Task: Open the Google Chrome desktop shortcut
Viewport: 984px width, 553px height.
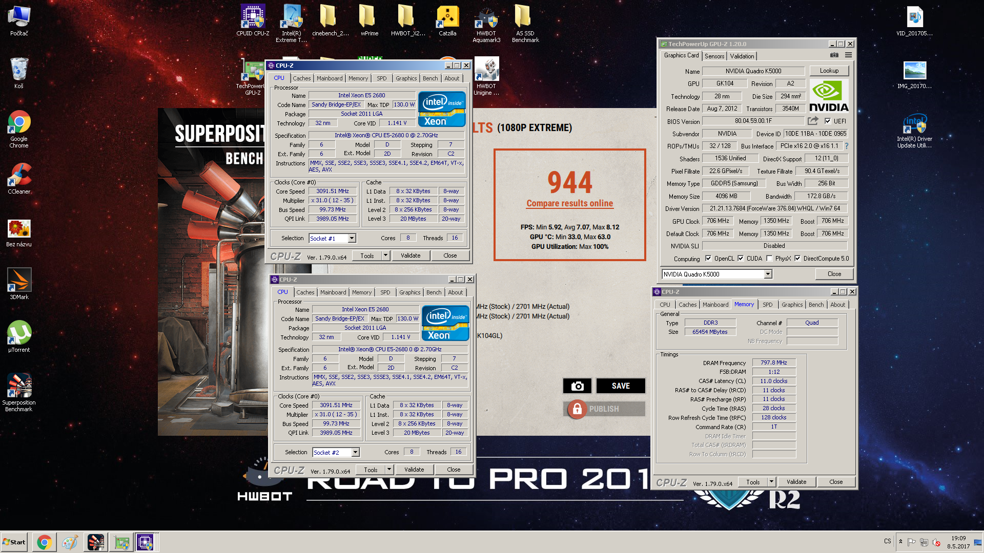Action: [19, 129]
